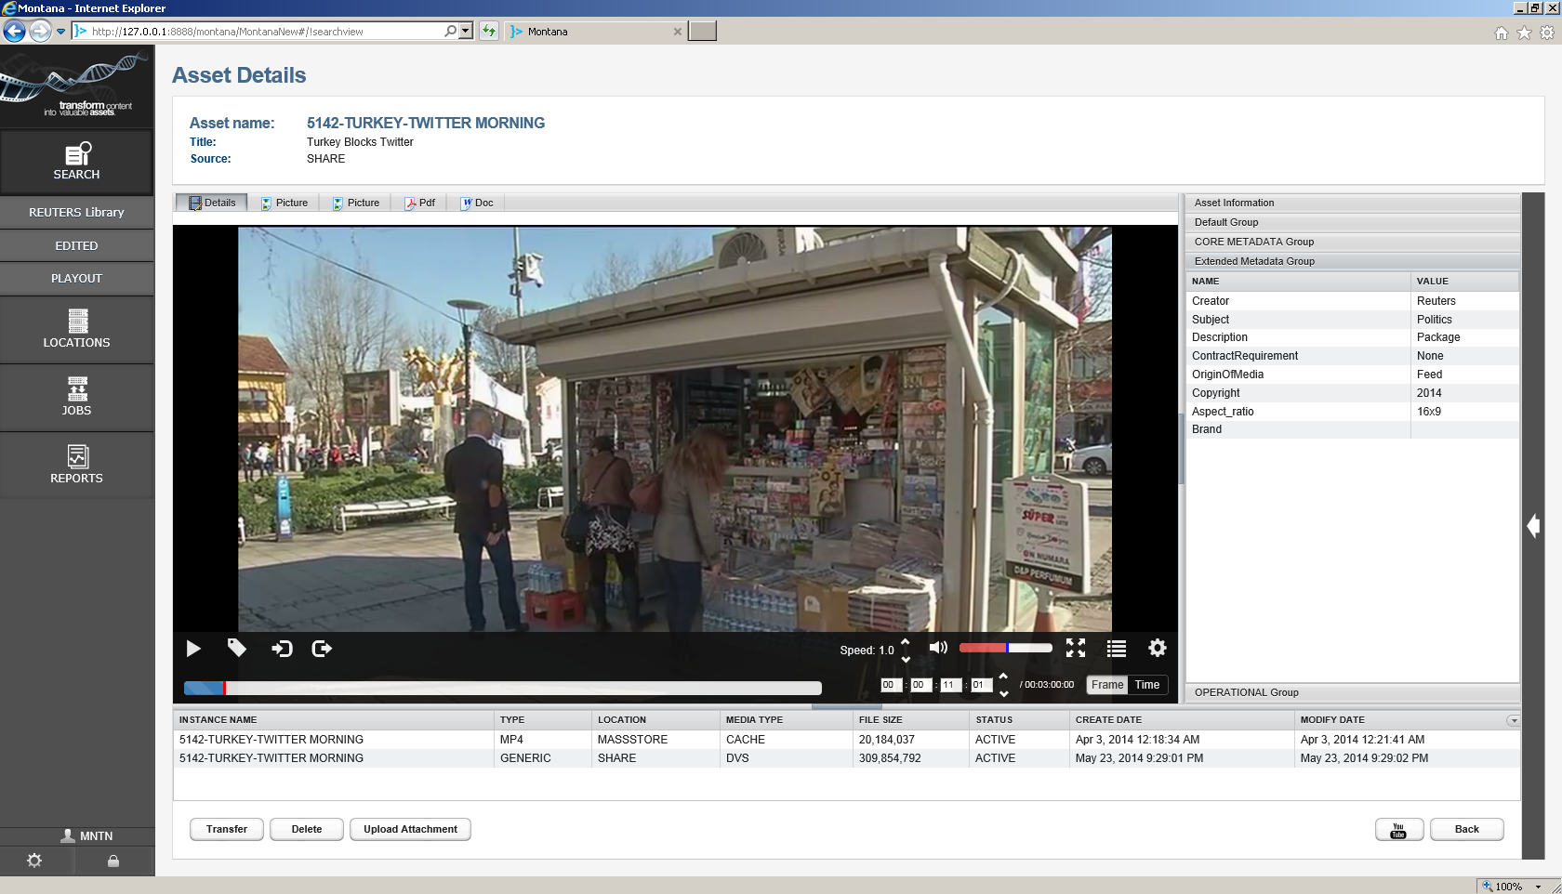Mute the video with speaker icon
The image size is (1562, 894).
coord(938,648)
